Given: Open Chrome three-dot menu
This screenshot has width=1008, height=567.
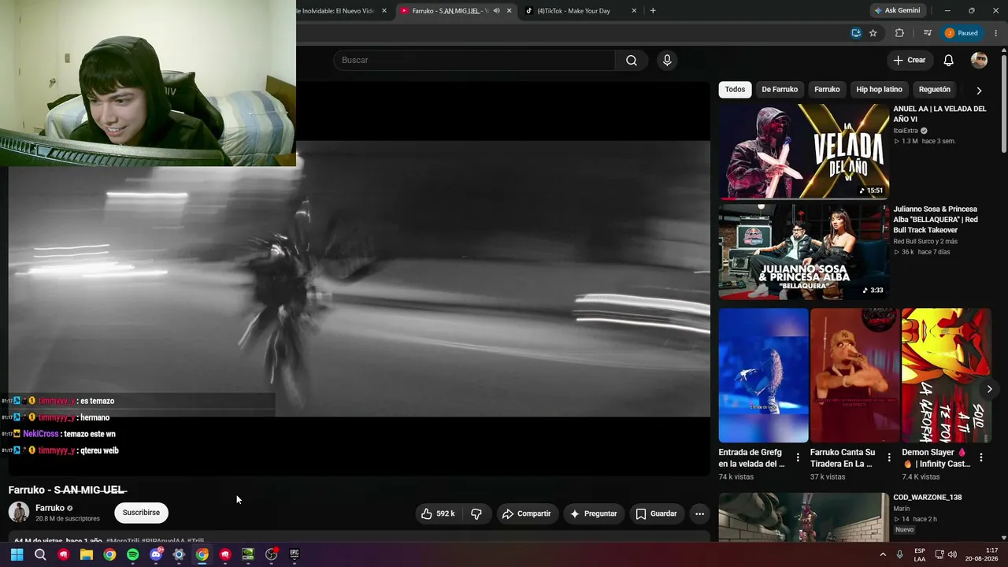Looking at the screenshot, I should pos(996,33).
